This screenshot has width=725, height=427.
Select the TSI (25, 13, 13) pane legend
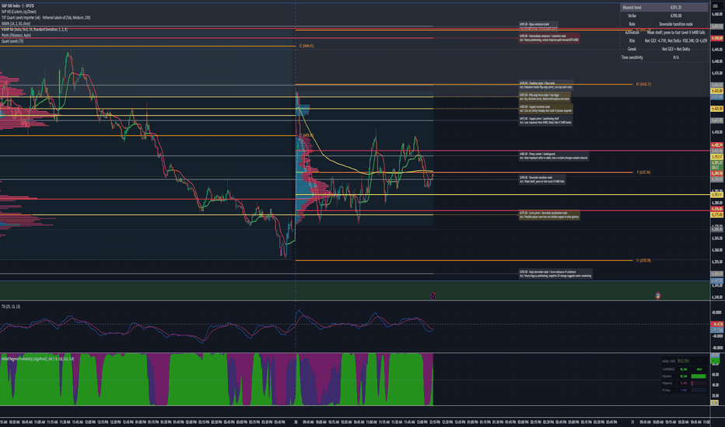pyautogui.click(x=11, y=307)
